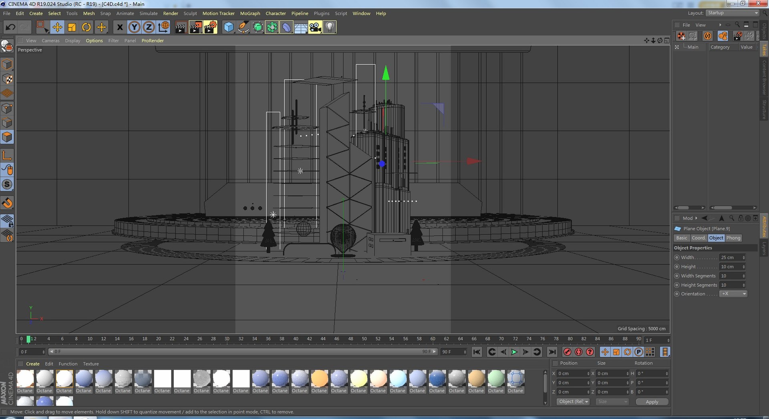
Task: Click the orange Octane material swatch
Action: (319, 379)
